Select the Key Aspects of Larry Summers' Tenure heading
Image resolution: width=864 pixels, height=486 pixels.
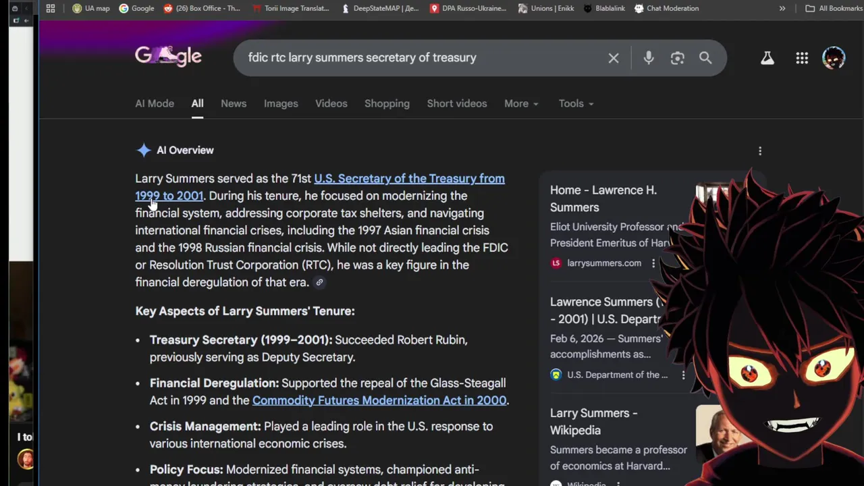[245, 311]
